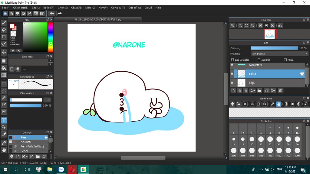Click the export toolbar icon
This screenshot has width=310, height=174.
[x=11, y=13]
